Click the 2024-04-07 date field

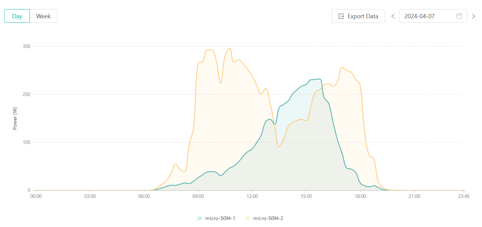tap(427, 16)
